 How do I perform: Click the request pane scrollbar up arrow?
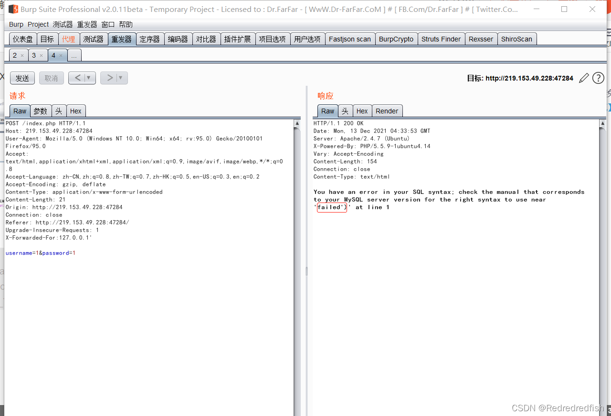coord(297,124)
